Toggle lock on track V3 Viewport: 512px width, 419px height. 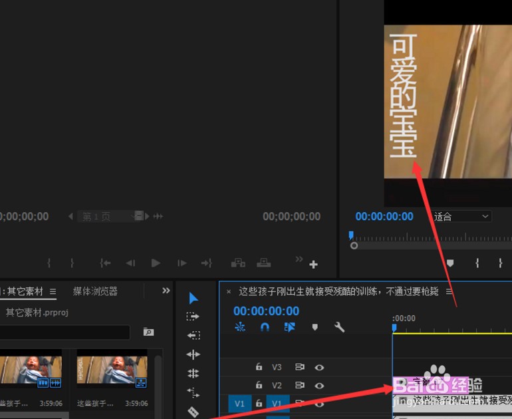tap(259, 366)
